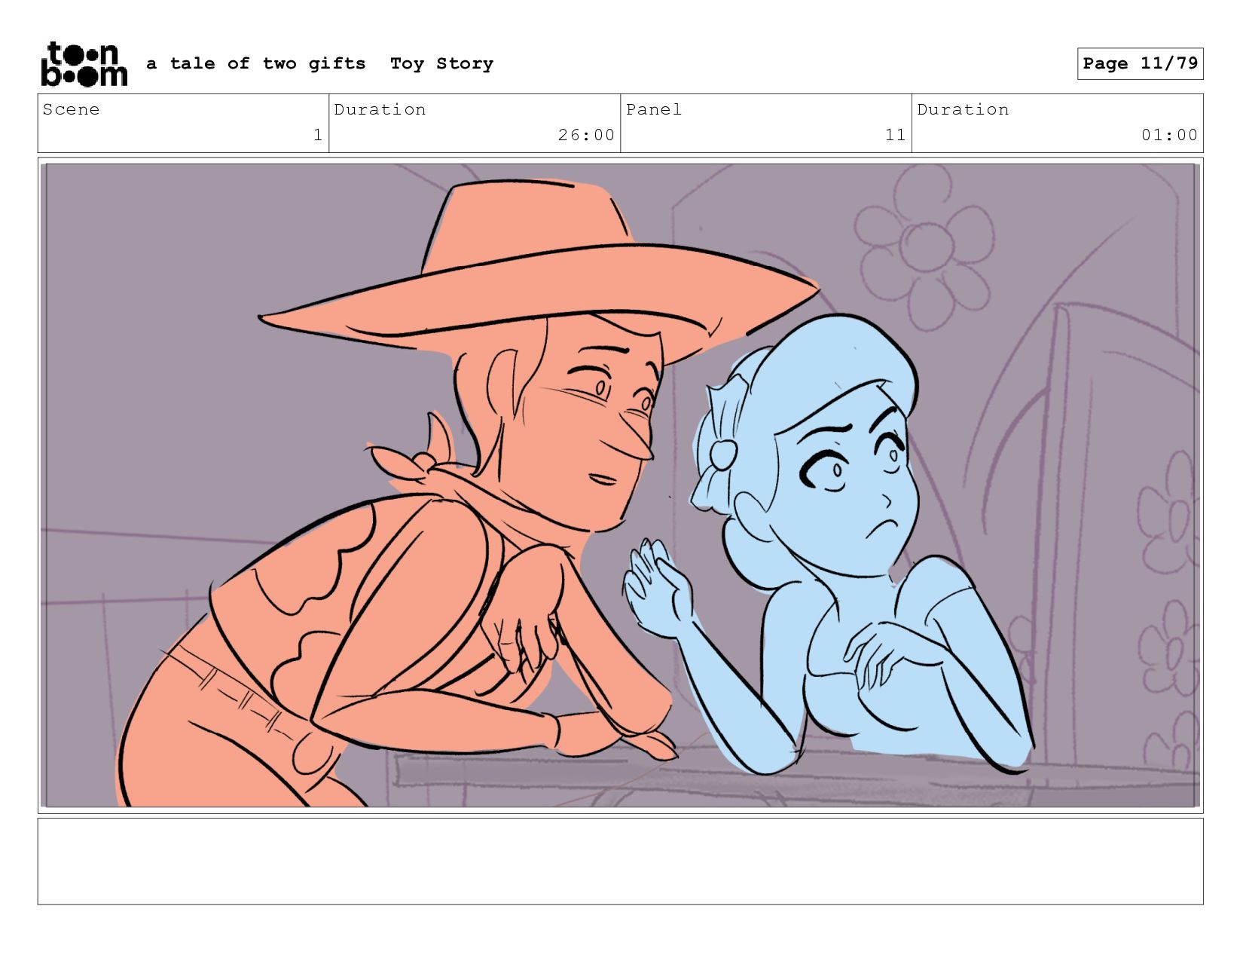Click the empty notes box below the panel
The height and width of the screenshot is (961, 1243).
click(x=620, y=861)
